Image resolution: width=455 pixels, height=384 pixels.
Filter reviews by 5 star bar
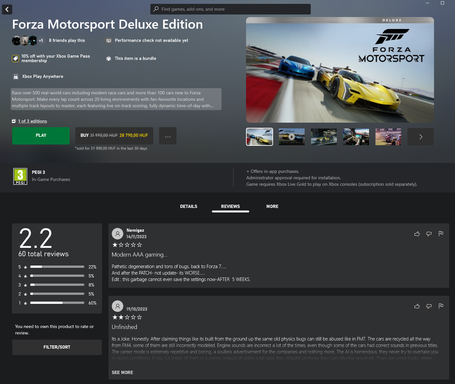tap(57, 267)
